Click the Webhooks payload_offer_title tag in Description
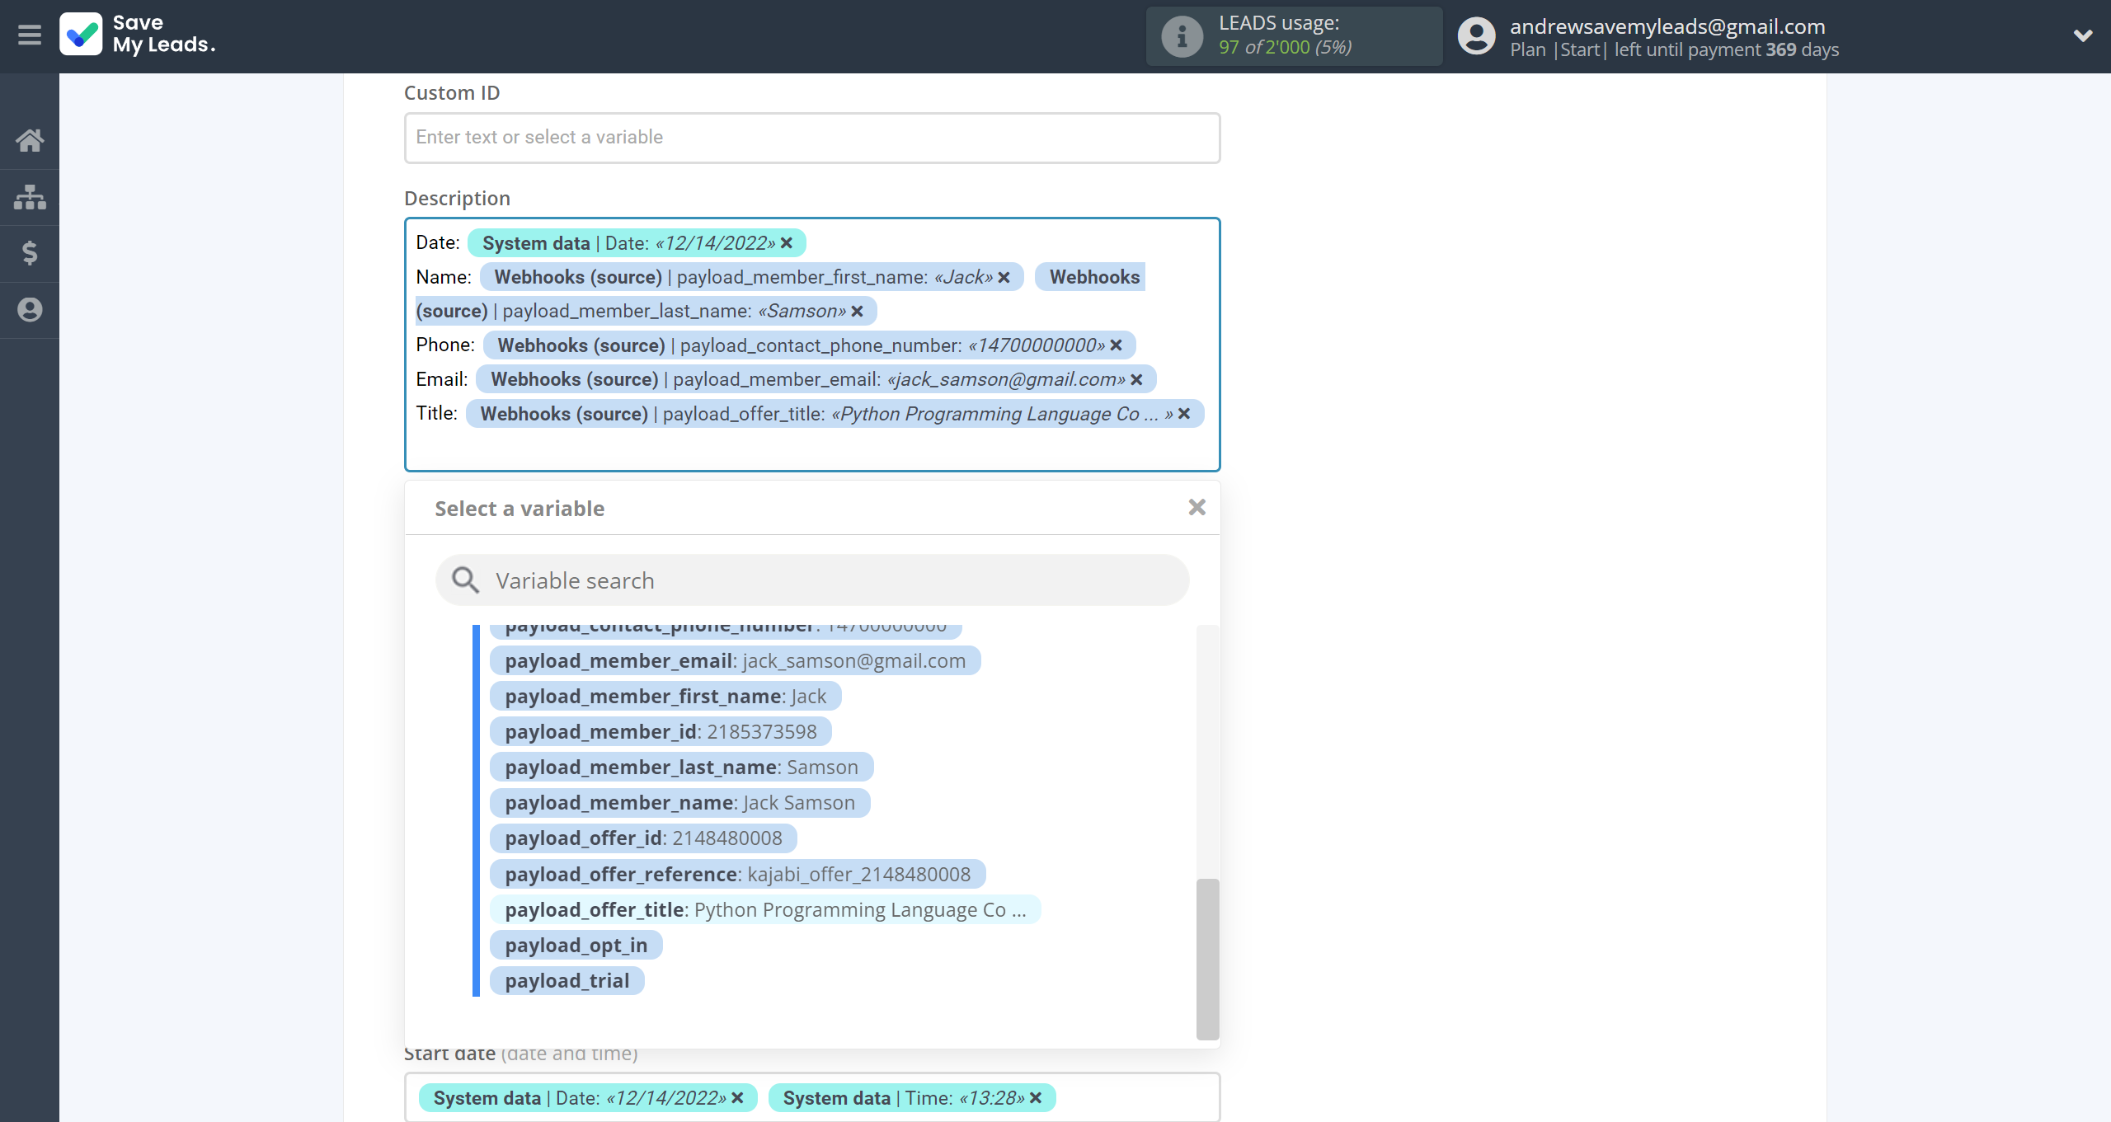 [x=834, y=414]
